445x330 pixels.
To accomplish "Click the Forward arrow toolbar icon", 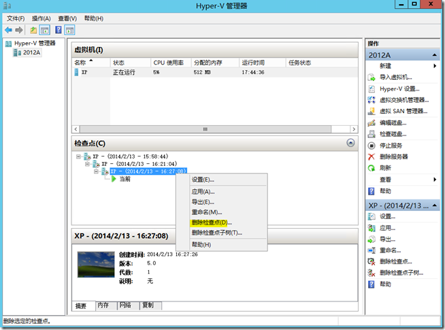I will pos(19,30).
